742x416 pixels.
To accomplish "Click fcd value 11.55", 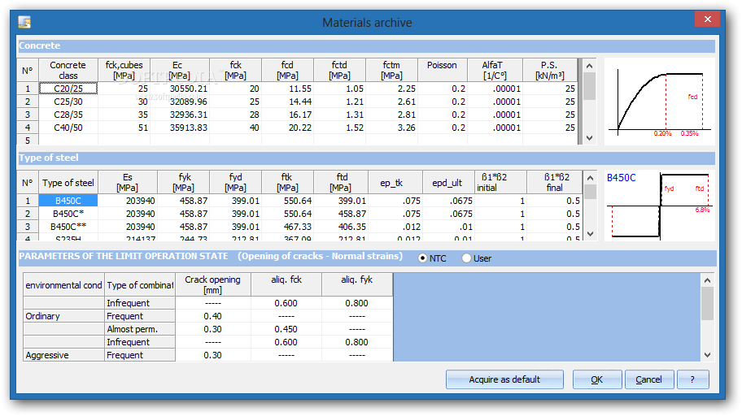I will tap(300, 89).
